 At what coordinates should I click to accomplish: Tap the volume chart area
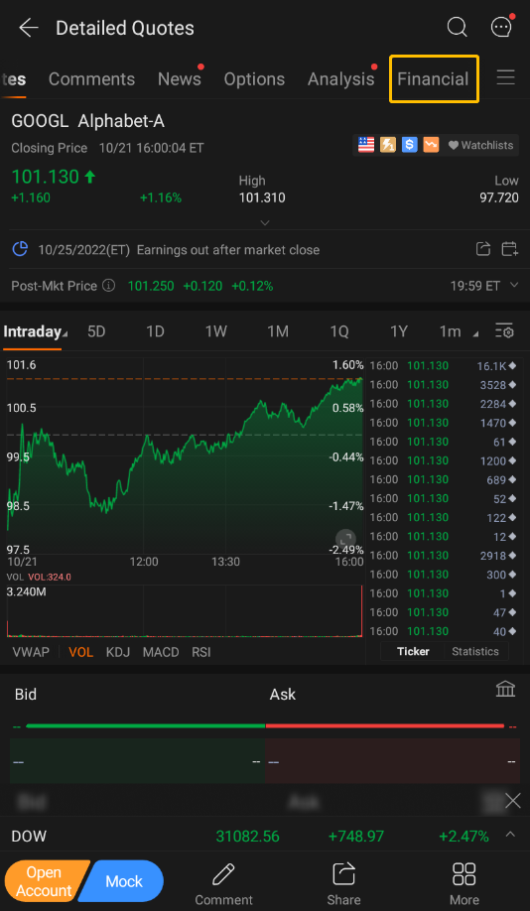[x=185, y=611]
